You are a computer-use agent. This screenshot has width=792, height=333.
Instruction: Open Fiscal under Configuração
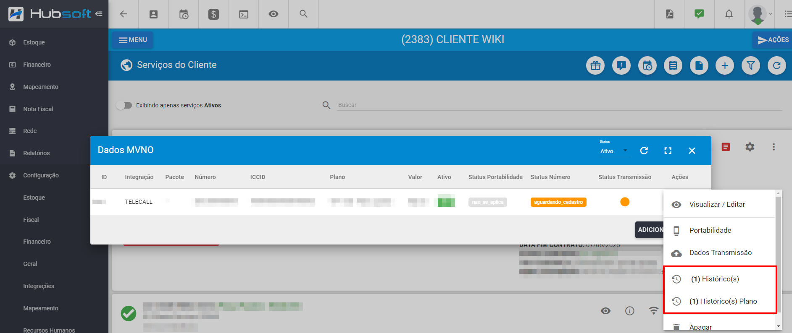(31, 220)
